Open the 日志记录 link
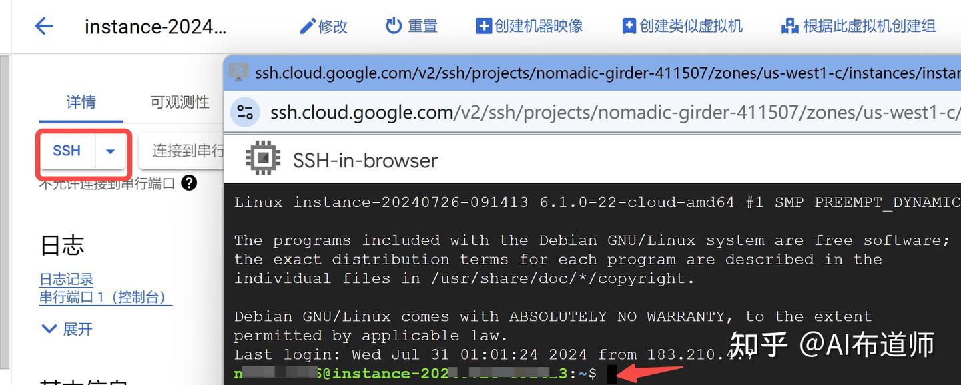Viewport: 961px width, 385px height. click(67, 279)
